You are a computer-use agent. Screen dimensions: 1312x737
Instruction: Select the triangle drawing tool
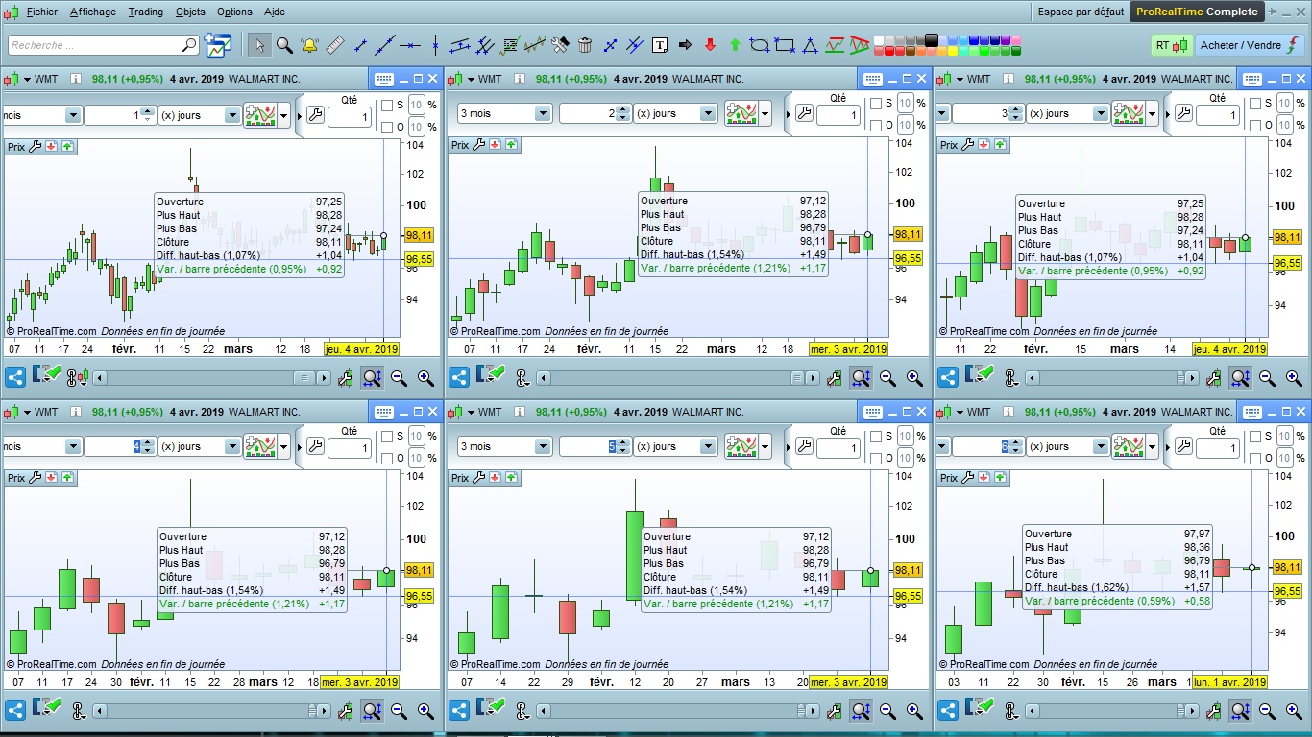pos(810,45)
